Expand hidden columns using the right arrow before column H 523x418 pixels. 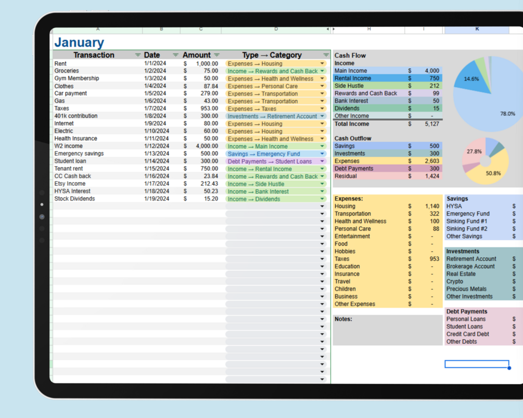(x=334, y=29)
